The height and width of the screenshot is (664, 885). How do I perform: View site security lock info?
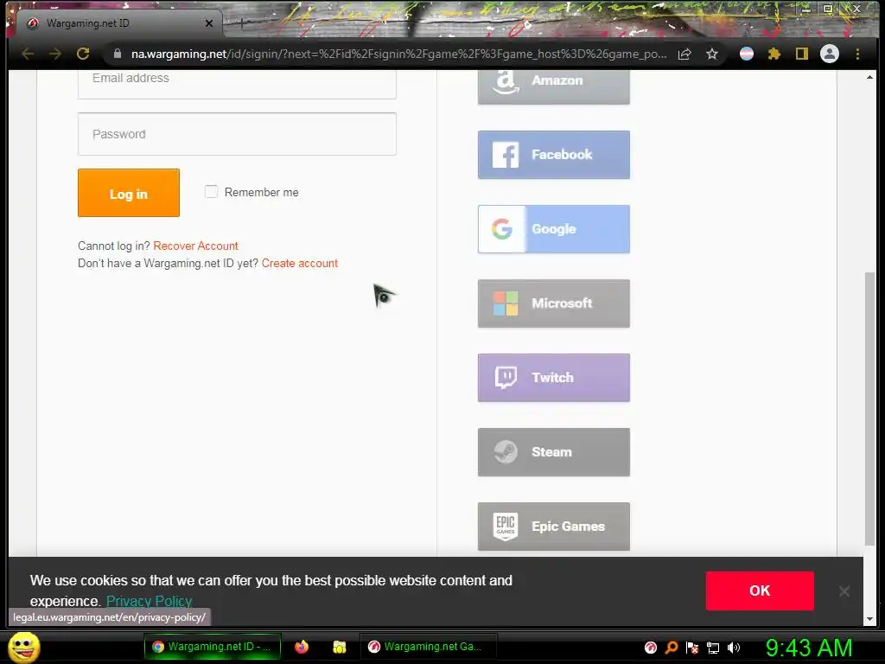click(x=118, y=54)
